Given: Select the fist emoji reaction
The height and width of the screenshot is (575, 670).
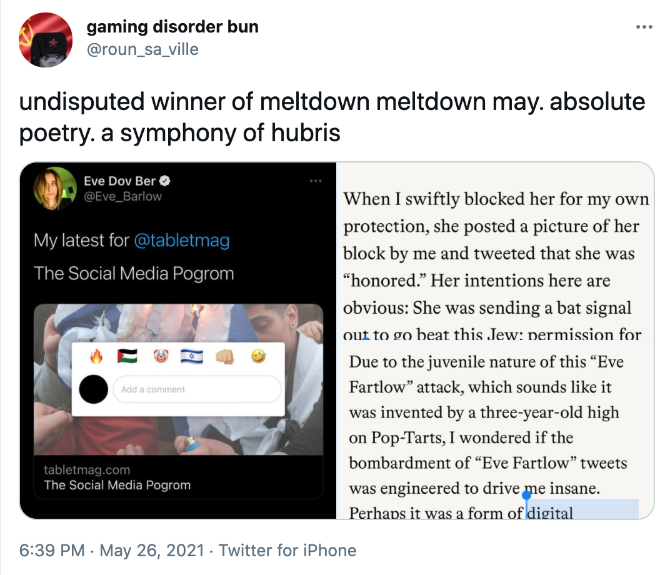Looking at the screenshot, I should pyautogui.click(x=226, y=356).
